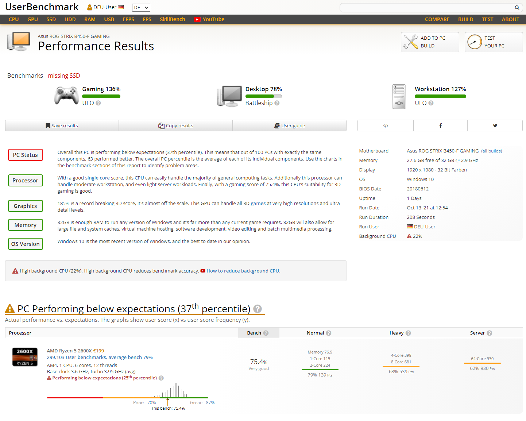Click help icon next to Server column
526x421 pixels.
click(490, 333)
